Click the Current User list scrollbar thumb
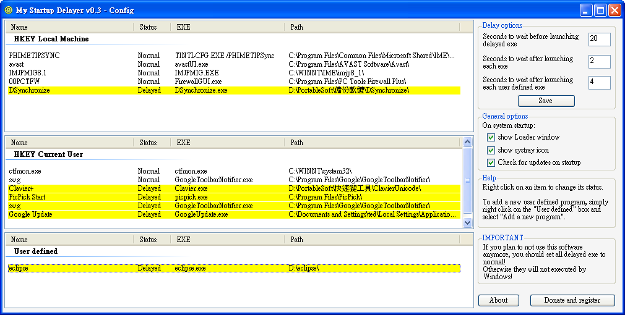 (468, 180)
